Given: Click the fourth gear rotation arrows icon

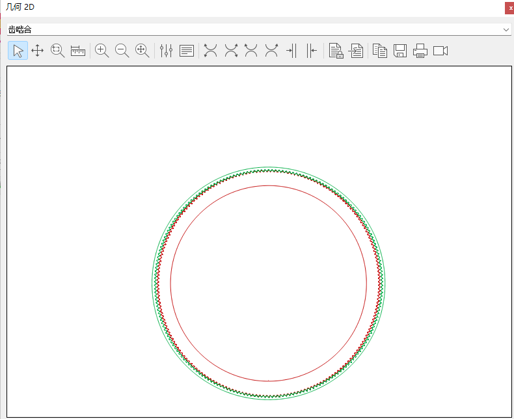Looking at the screenshot, I should (x=271, y=51).
